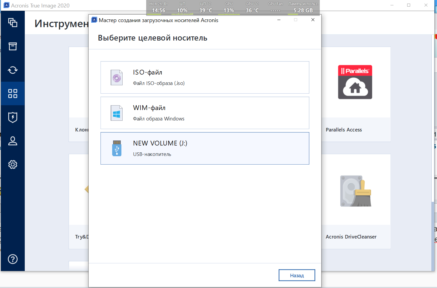Minimize the bootable media wizard dialog
The width and height of the screenshot is (437, 288).
tap(279, 20)
